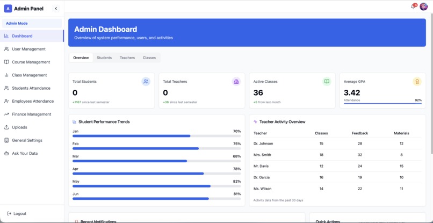Click the Logout arrow icon
Viewport: 433px width, 223px height.
(9, 214)
